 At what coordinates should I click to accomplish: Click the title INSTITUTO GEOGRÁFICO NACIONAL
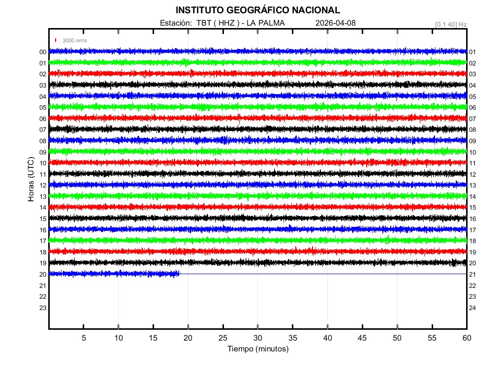pos(257,10)
